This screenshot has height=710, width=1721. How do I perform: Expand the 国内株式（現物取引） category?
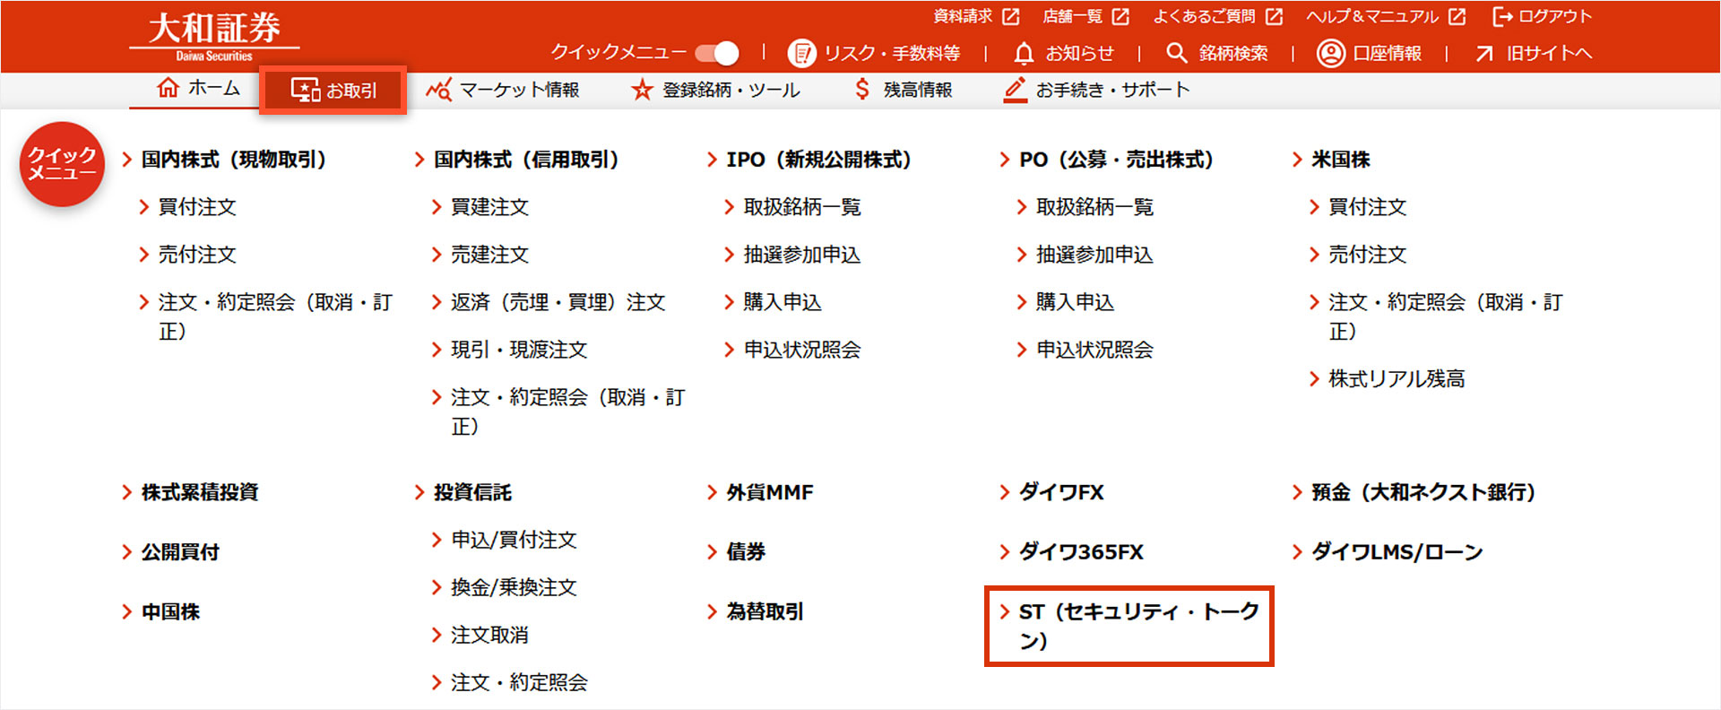(x=233, y=160)
